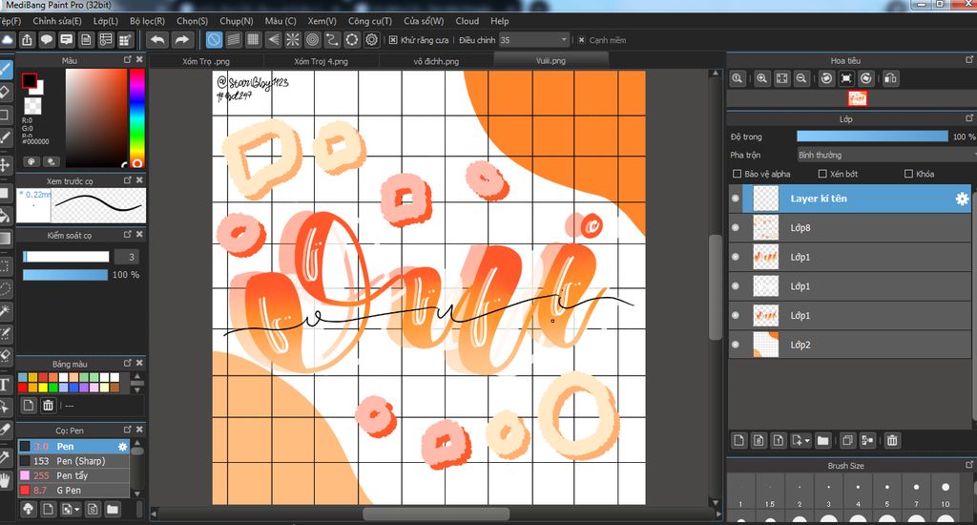Toggle visibility of Lớp2 layer
The width and height of the screenshot is (977, 525).
coord(736,345)
